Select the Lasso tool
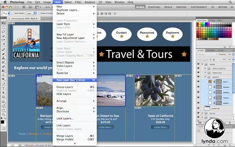 point(3,32)
